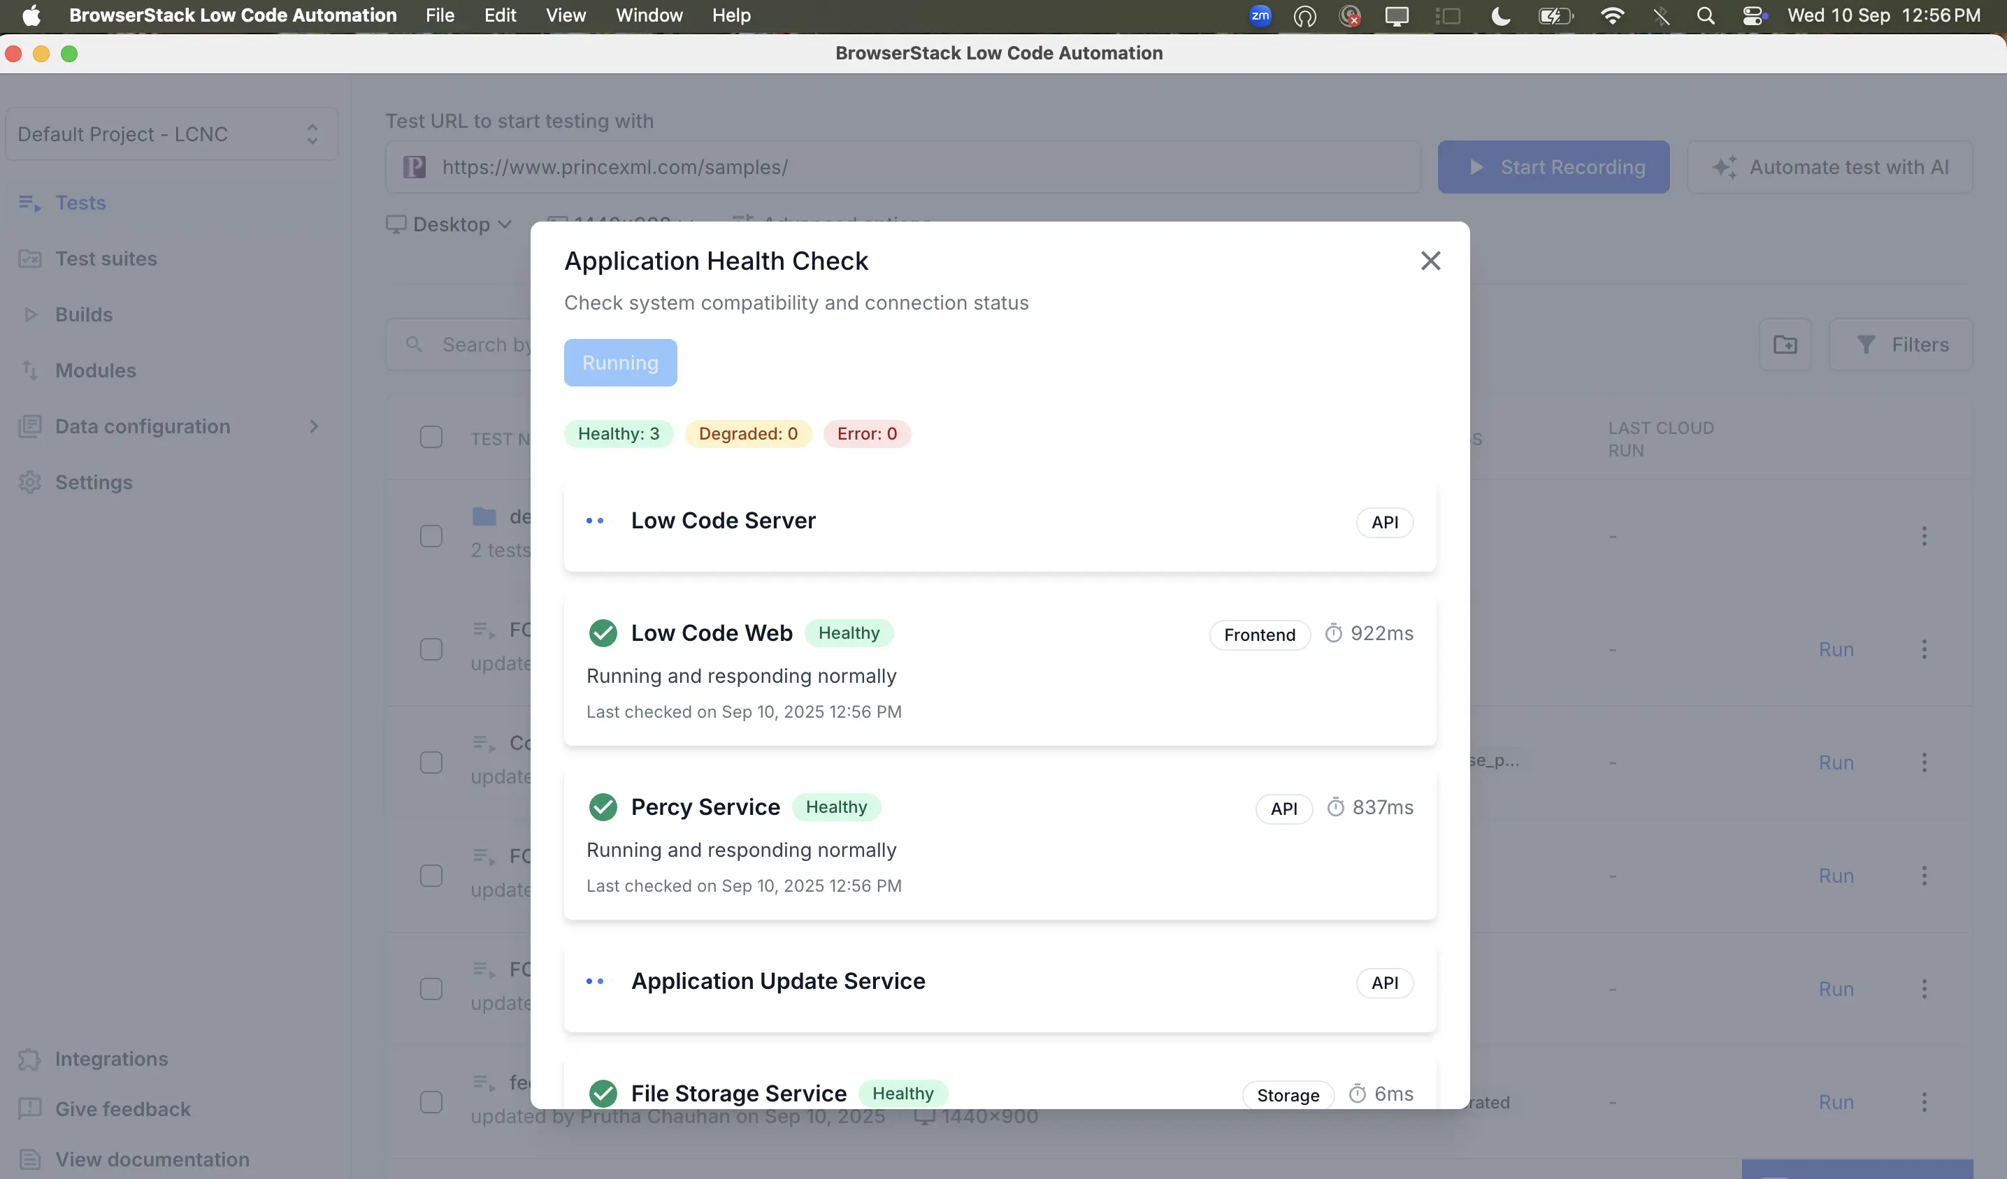
Task: Click the Degraded: 0 status badge
Action: (748, 433)
